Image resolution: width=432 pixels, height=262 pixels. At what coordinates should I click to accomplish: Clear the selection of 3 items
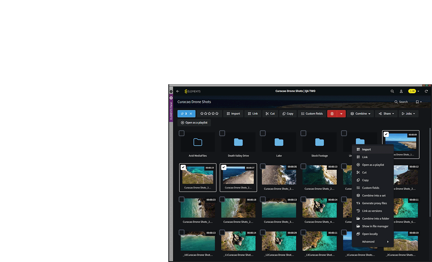click(191, 114)
